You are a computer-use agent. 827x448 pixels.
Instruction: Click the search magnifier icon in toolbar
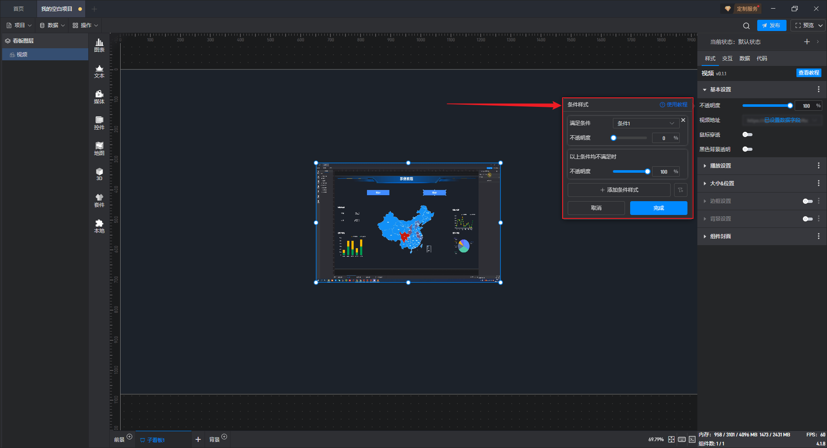(746, 25)
